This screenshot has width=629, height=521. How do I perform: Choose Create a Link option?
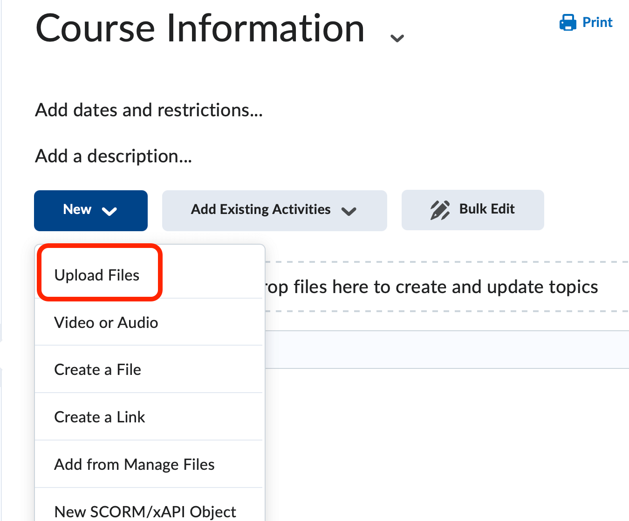[99, 417]
